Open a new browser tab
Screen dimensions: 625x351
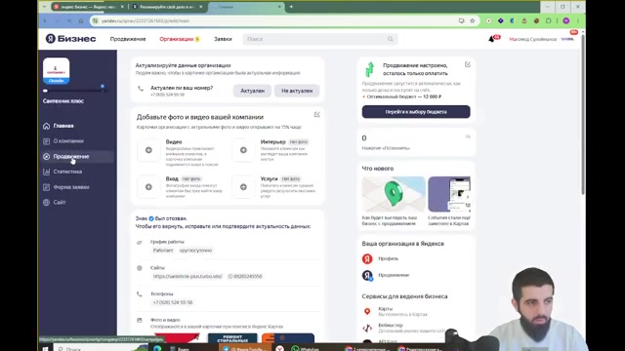(291, 7)
